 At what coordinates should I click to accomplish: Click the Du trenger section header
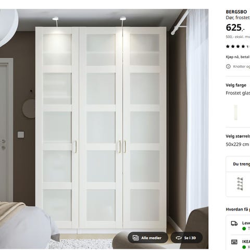[x=241, y=164]
